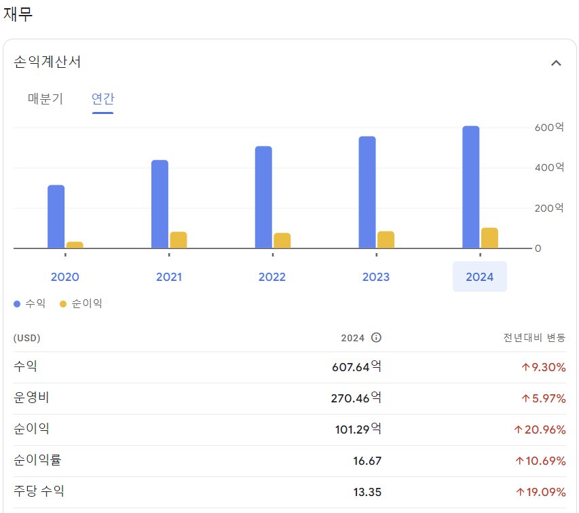
Task: Click the 200억 axis label
Action: pyautogui.click(x=549, y=208)
